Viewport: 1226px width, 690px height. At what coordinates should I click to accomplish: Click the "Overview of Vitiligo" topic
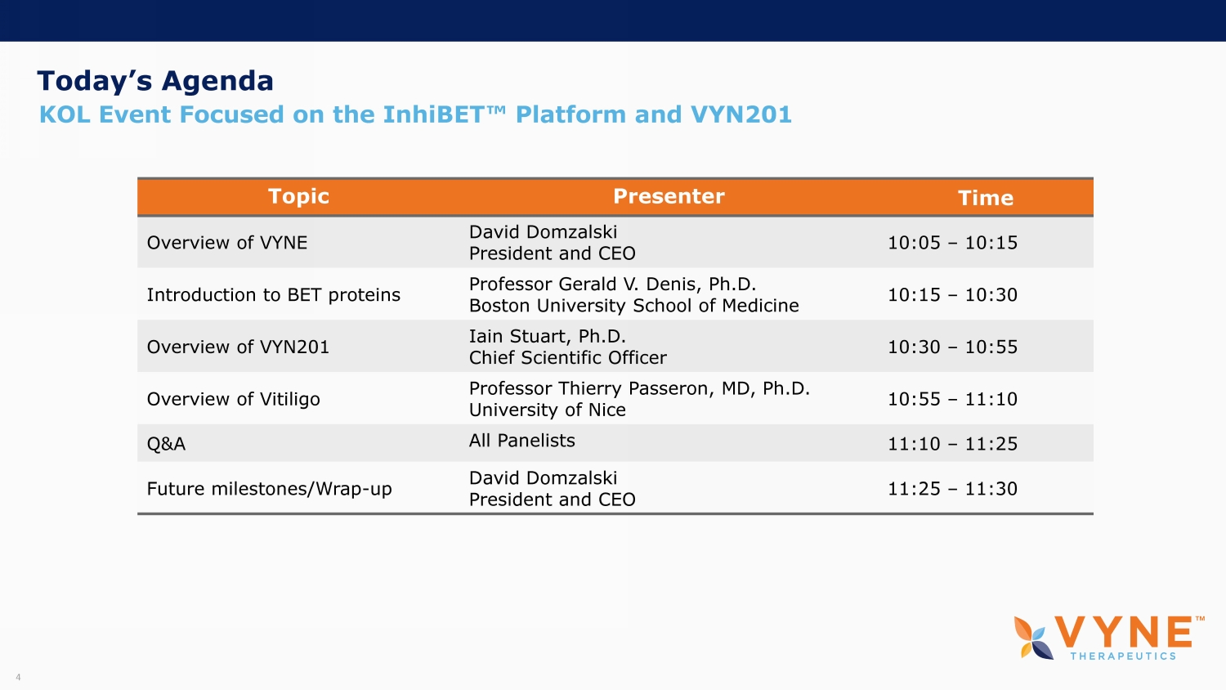coord(233,400)
